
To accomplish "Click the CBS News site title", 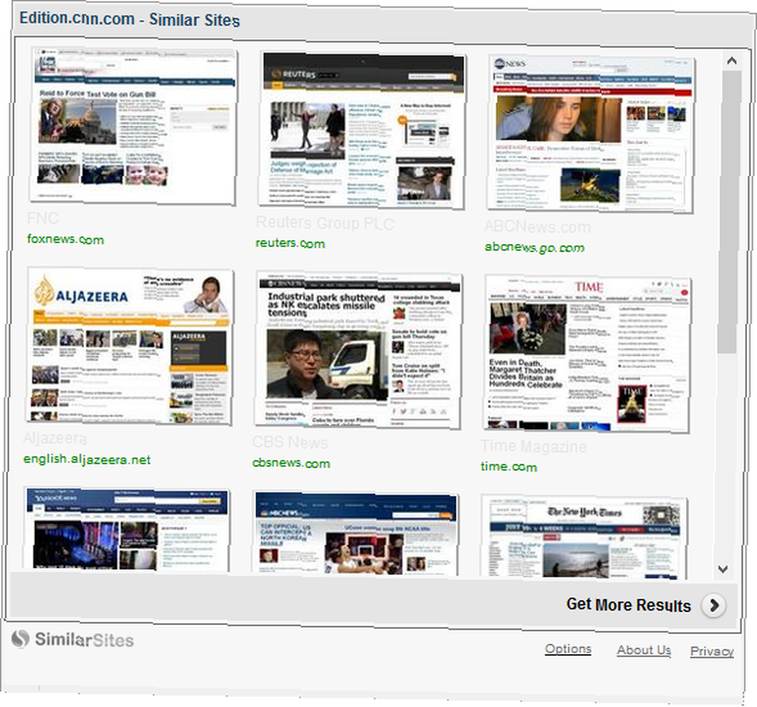I will pos(290,443).
